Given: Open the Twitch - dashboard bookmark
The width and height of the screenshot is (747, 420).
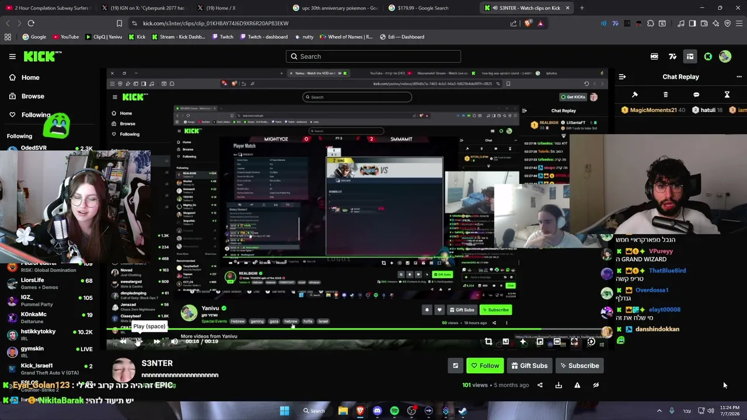Looking at the screenshot, I should 263,37.
